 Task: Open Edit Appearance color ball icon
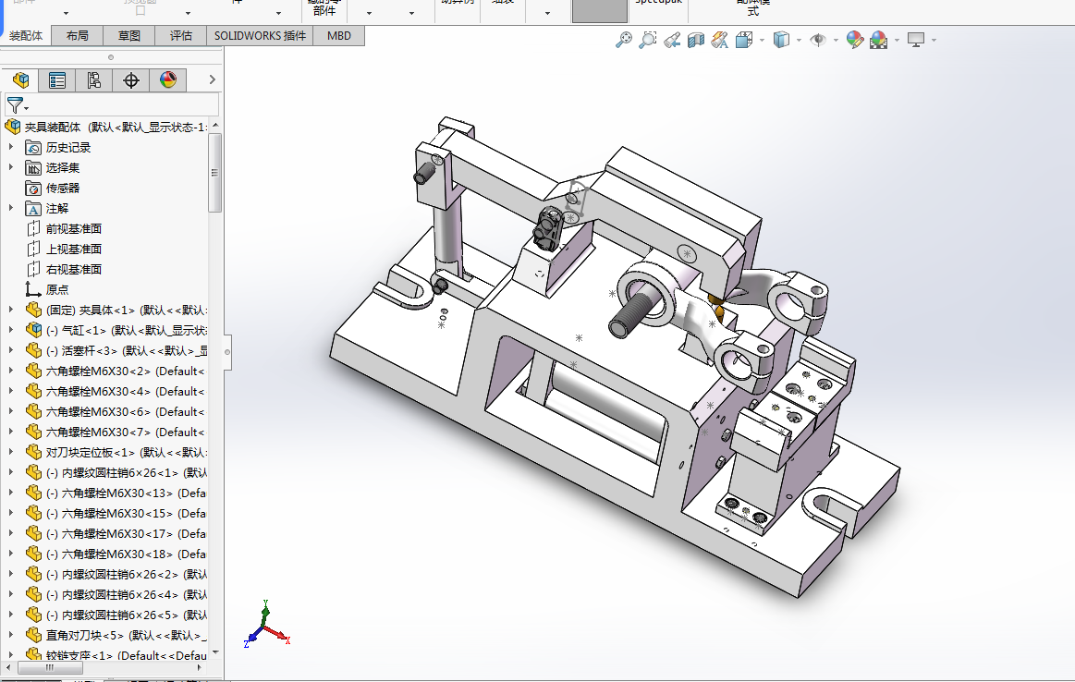(x=855, y=40)
